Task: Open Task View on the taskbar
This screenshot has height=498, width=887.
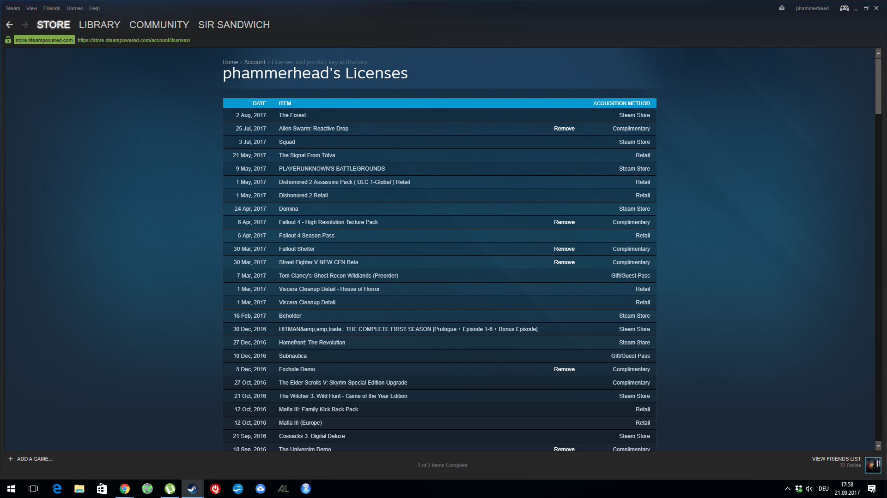Action: tap(33, 489)
